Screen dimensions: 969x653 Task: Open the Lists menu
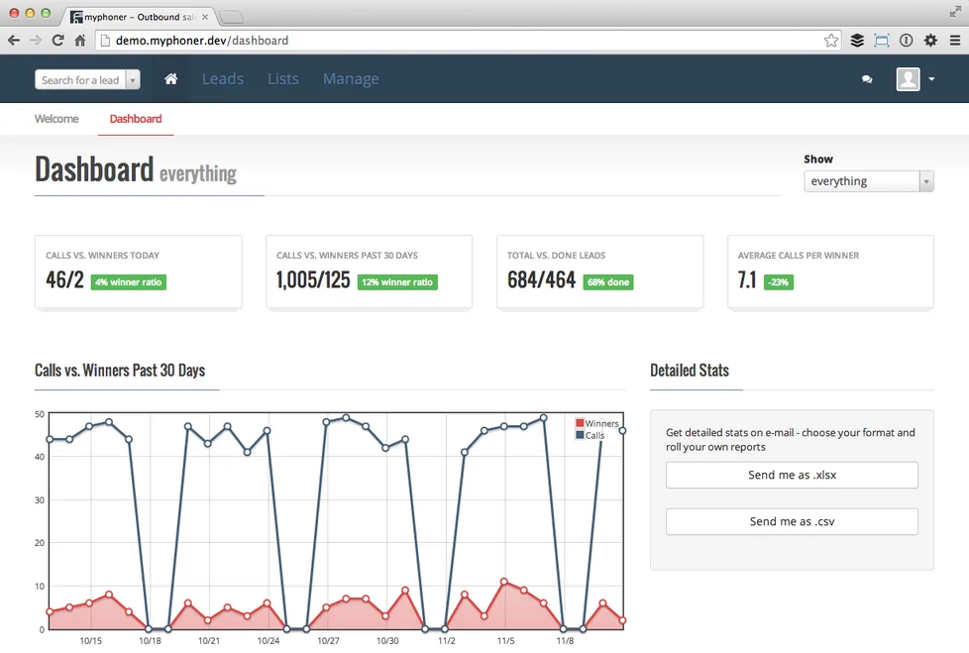coord(283,79)
